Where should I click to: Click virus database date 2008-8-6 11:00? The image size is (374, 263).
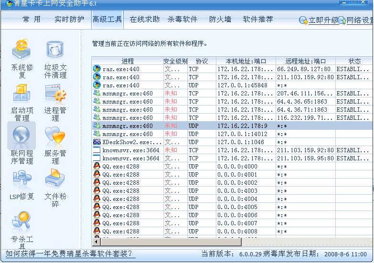click(345, 254)
